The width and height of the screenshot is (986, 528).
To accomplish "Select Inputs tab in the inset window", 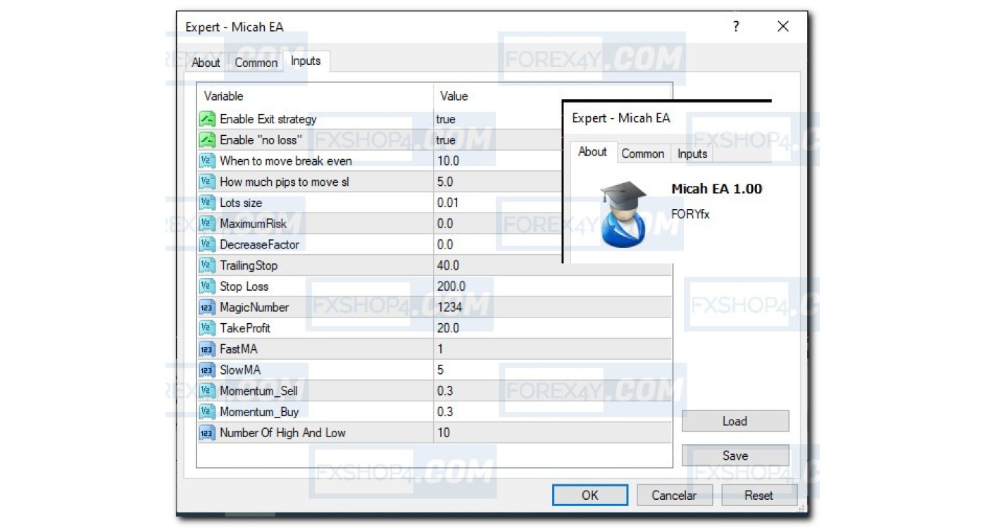I will pos(692,153).
